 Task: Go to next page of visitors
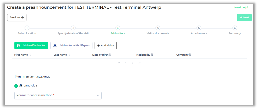coord(133,63)
